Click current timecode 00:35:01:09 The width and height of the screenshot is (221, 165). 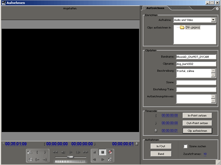[x=16, y=144]
